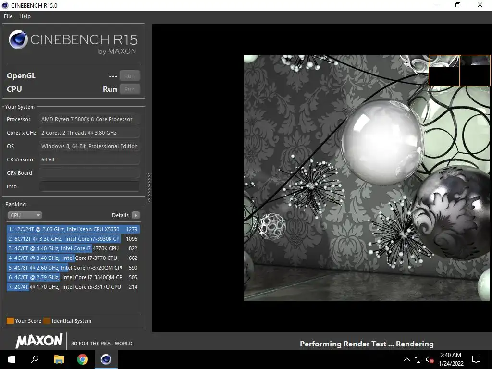Restore down the Cinebench window

click(458, 5)
